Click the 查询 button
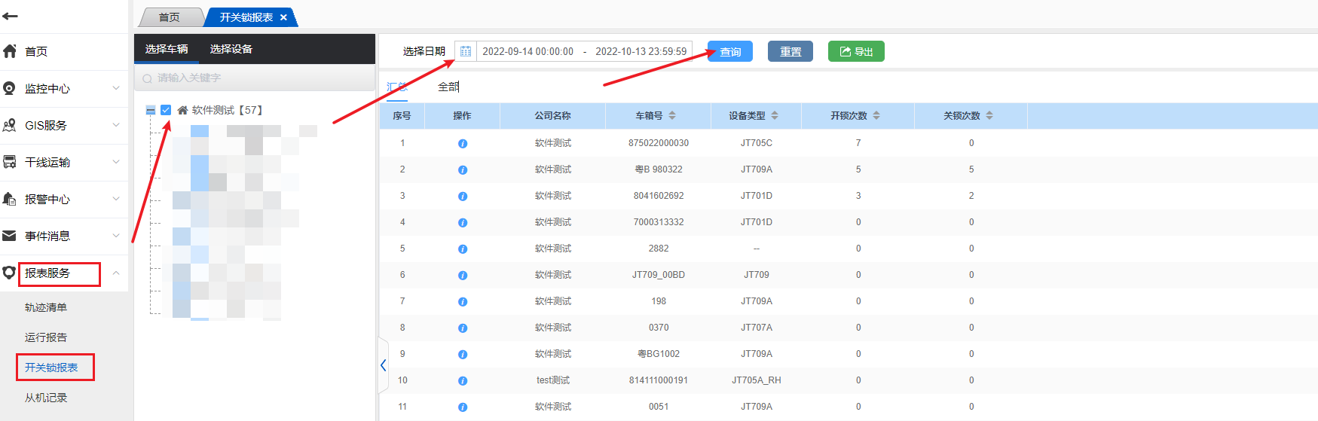 click(x=729, y=51)
